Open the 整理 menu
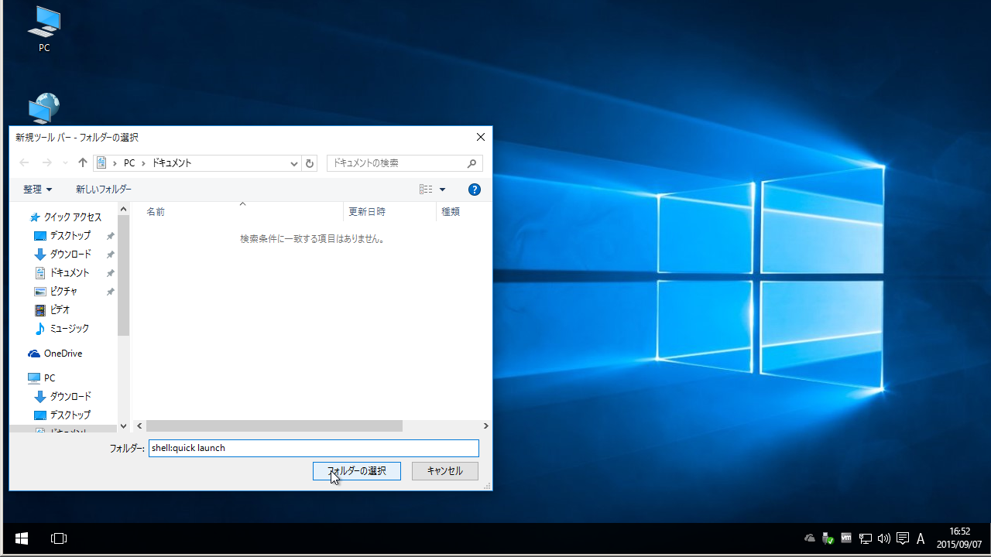 [37, 190]
